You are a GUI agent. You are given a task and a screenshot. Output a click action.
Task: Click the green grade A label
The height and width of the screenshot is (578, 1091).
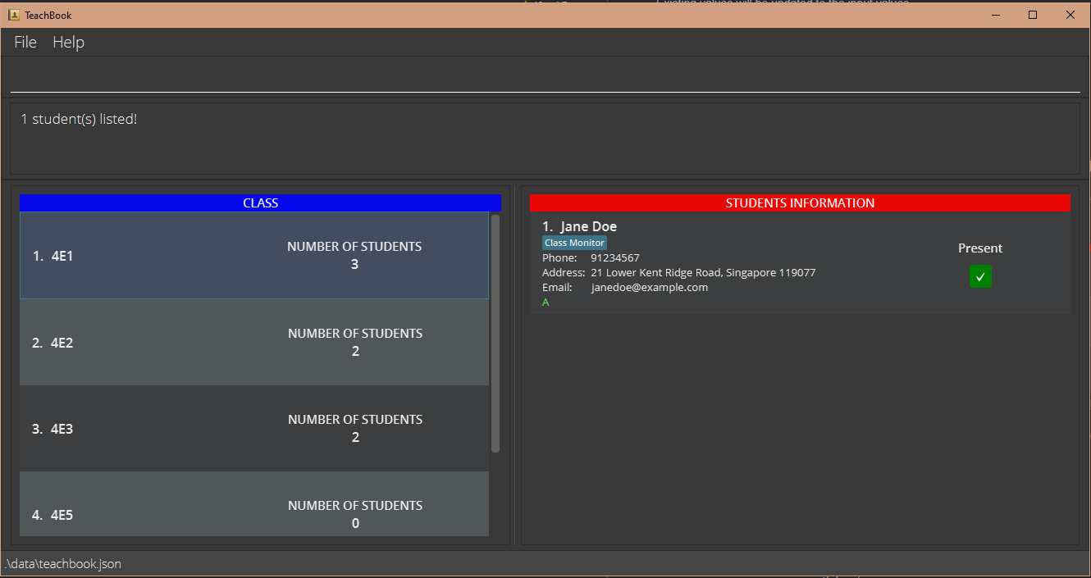click(x=545, y=303)
